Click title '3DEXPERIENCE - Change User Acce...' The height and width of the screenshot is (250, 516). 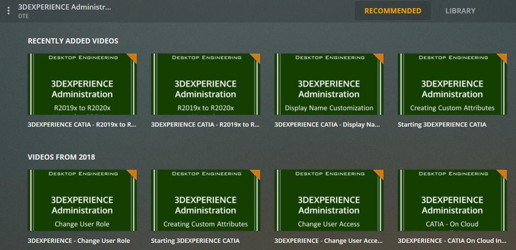click(329, 241)
